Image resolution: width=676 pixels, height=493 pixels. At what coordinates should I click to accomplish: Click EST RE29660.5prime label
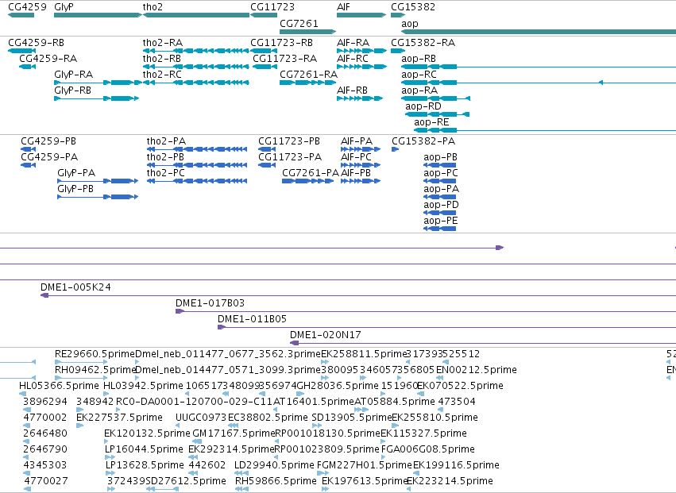tap(95, 354)
